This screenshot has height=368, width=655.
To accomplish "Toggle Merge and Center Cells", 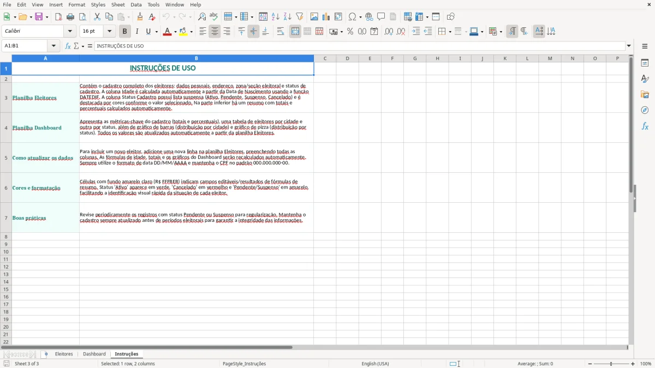I will pyautogui.click(x=295, y=32).
